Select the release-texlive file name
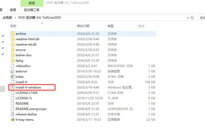The image size is (205, 133). pyautogui.click(x=26, y=114)
